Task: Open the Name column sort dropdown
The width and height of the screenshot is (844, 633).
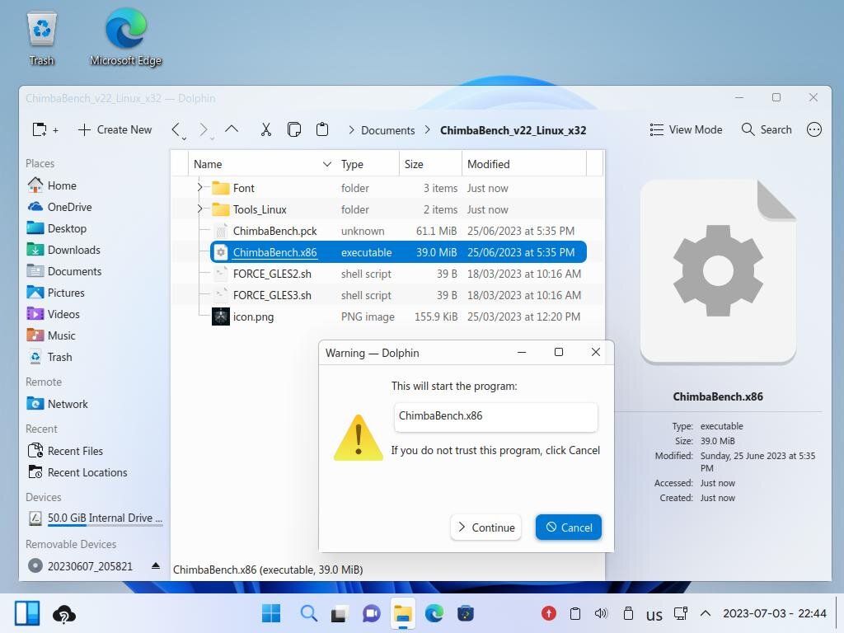Action: [327, 164]
